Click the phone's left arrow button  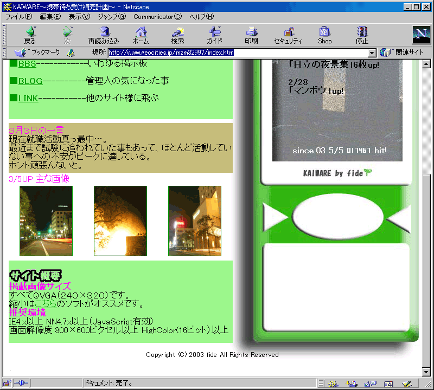tap(274, 217)
